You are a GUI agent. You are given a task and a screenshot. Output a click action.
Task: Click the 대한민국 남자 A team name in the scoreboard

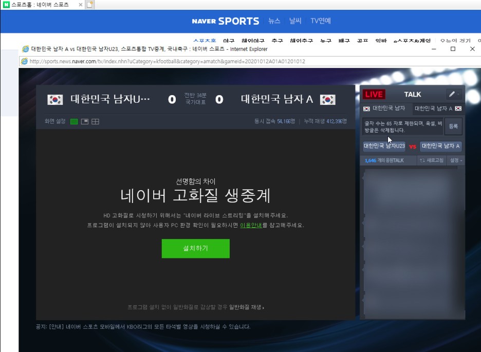coord(276,99)
